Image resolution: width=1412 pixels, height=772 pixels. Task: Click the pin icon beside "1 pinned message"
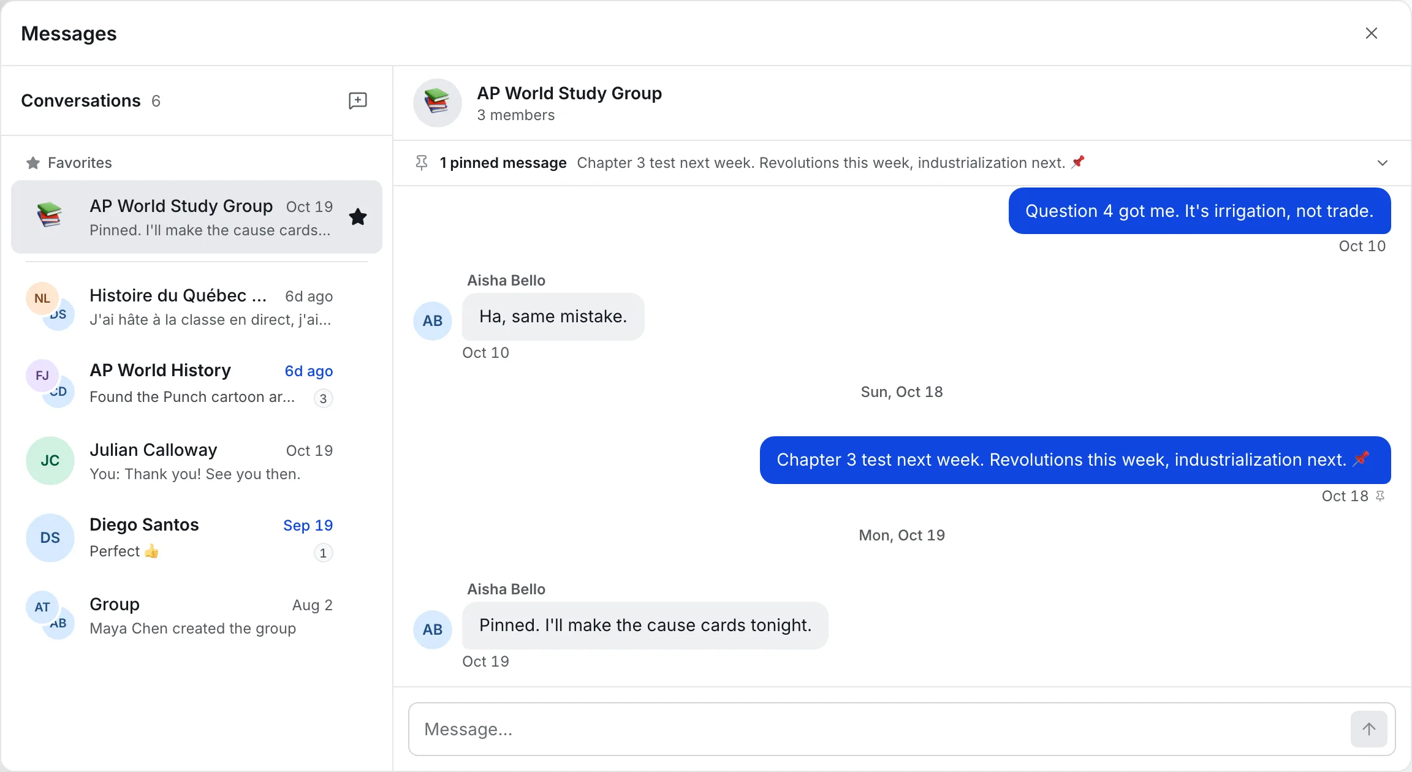click(422, 163)
